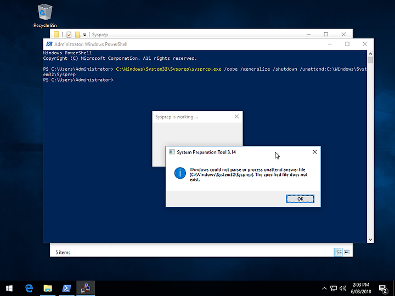Click the blue information icon in the dialog
The image size is (395, 296).
coord(180,173)
